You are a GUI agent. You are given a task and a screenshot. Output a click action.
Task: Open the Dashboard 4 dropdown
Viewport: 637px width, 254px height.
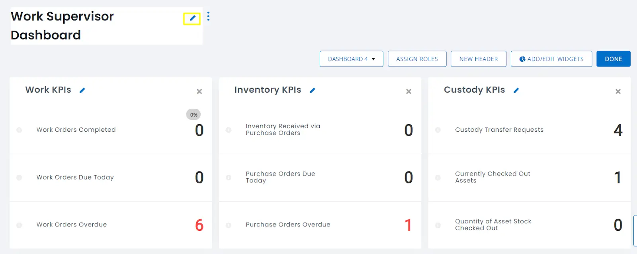tap(352, 59)
